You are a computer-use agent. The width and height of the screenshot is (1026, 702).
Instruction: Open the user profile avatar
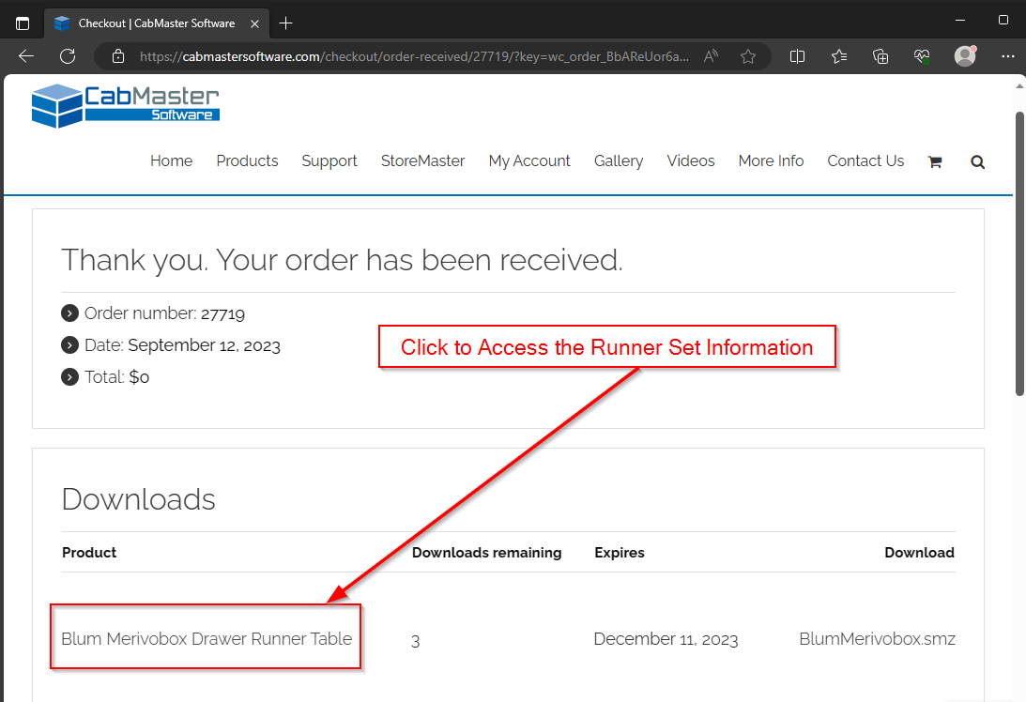pos(965,56)
